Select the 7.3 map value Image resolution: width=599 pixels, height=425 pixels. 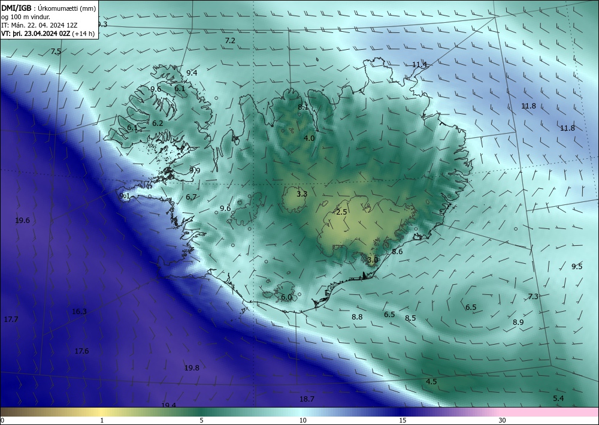533,297
